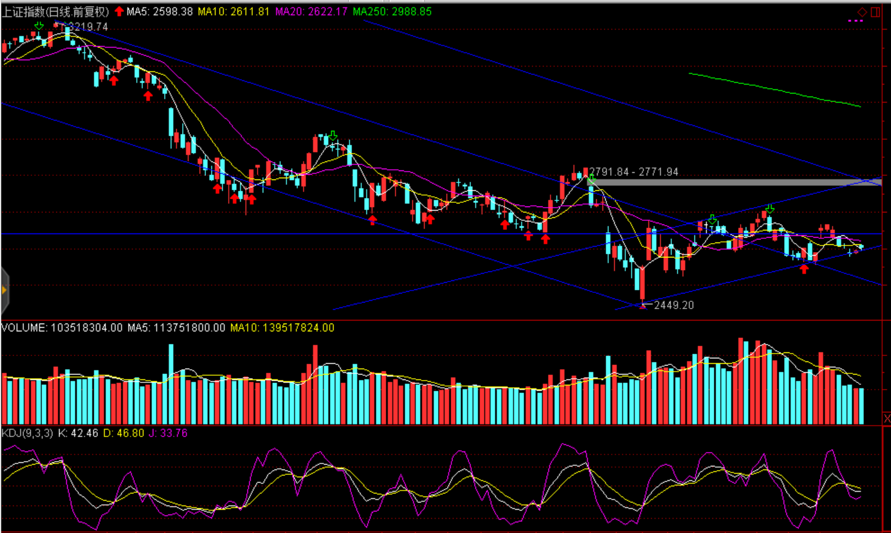Click the split-panel rectangle icon at top right

(x=875, y=12)
